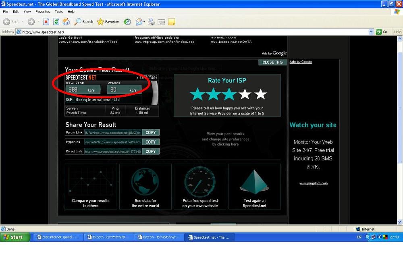Open the Favorites star toolbar button
The width and height of the screenshot is (403, 266).
coord(108,22)
